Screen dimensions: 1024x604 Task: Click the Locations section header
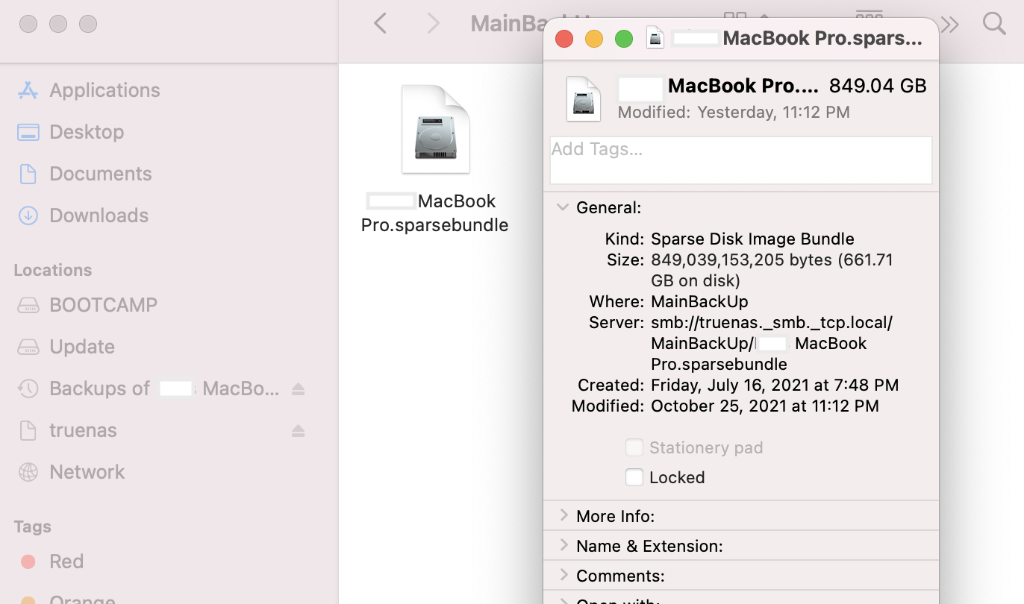[x=53, y=270]
